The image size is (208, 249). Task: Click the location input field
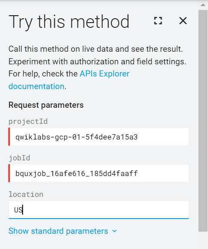[99, 210]
